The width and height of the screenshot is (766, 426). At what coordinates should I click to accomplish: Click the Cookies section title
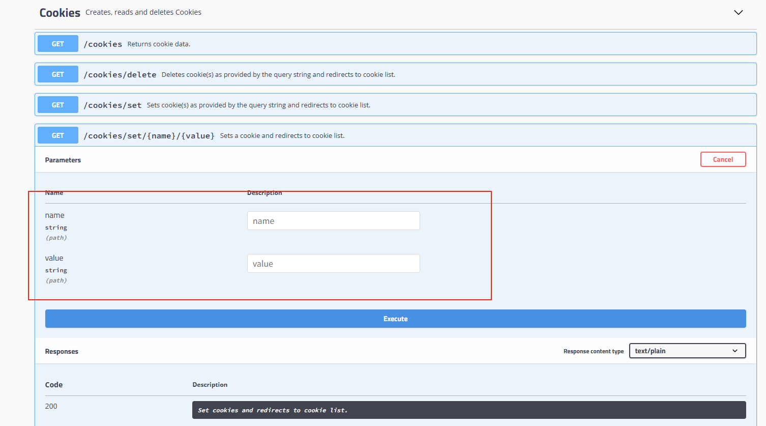(60, 13)
